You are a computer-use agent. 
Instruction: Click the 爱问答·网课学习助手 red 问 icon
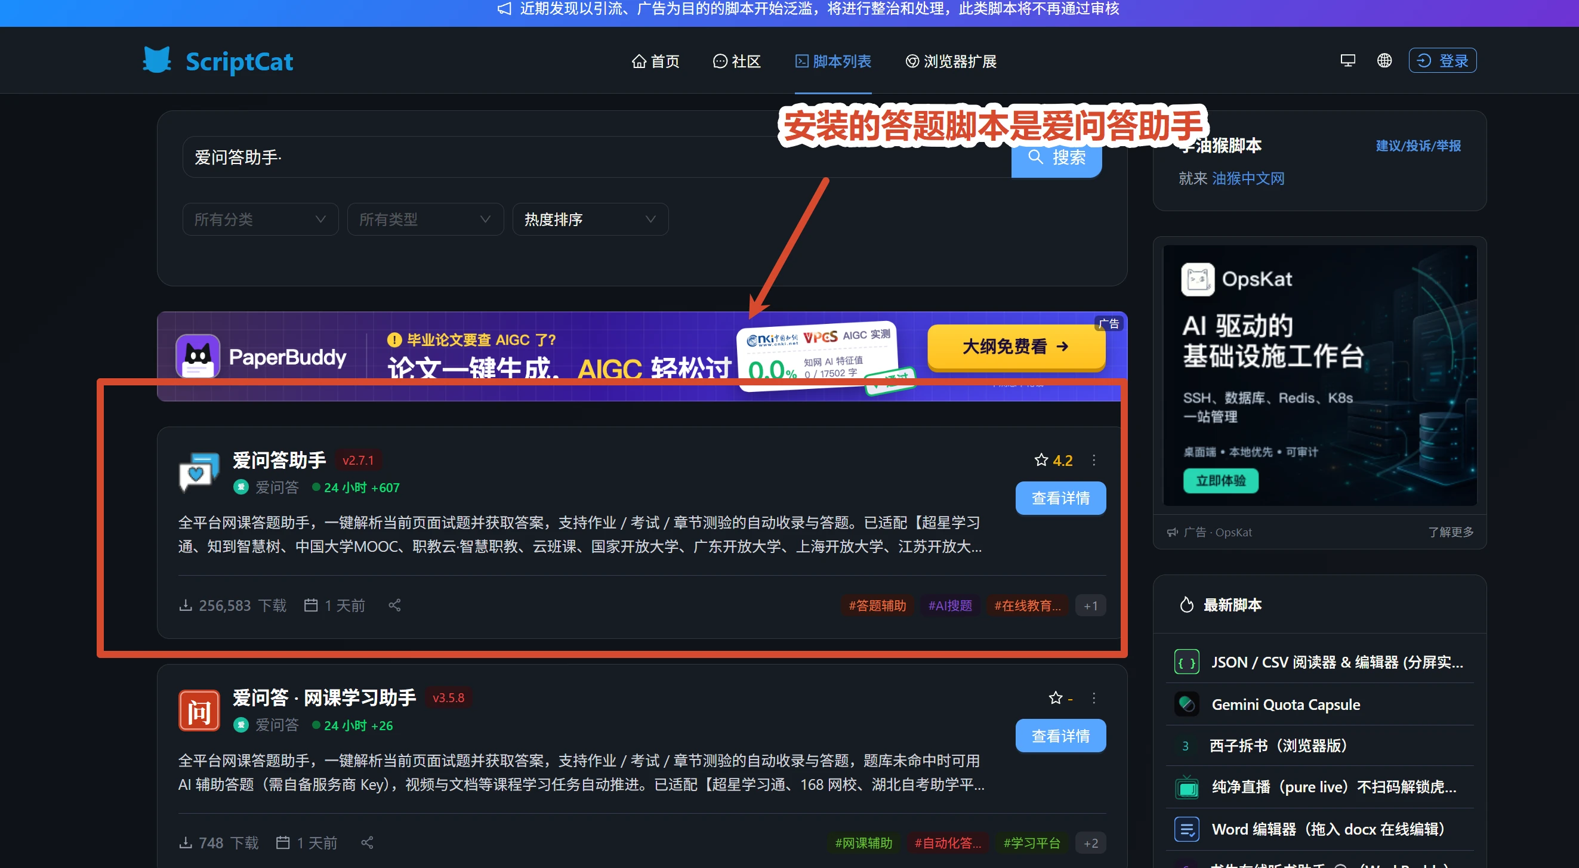(x=199, y=710)
